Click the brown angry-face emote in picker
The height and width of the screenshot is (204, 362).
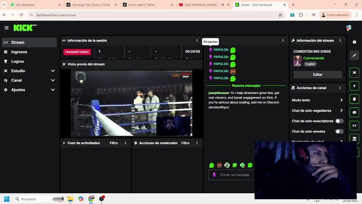click(x=219, y=165)
